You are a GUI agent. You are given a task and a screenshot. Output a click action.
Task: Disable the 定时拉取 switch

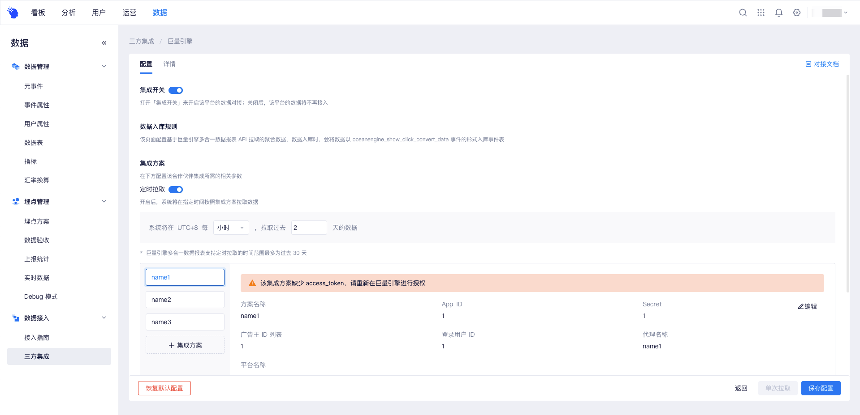176,190
